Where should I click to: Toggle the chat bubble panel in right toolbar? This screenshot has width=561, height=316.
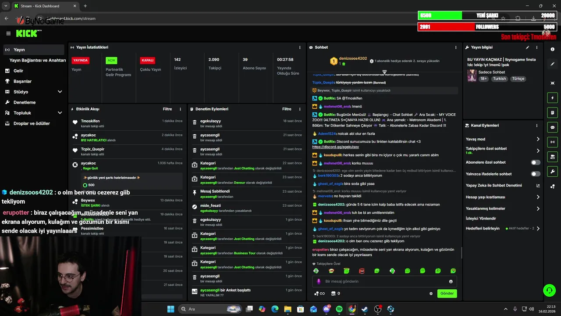click(552, 127)
